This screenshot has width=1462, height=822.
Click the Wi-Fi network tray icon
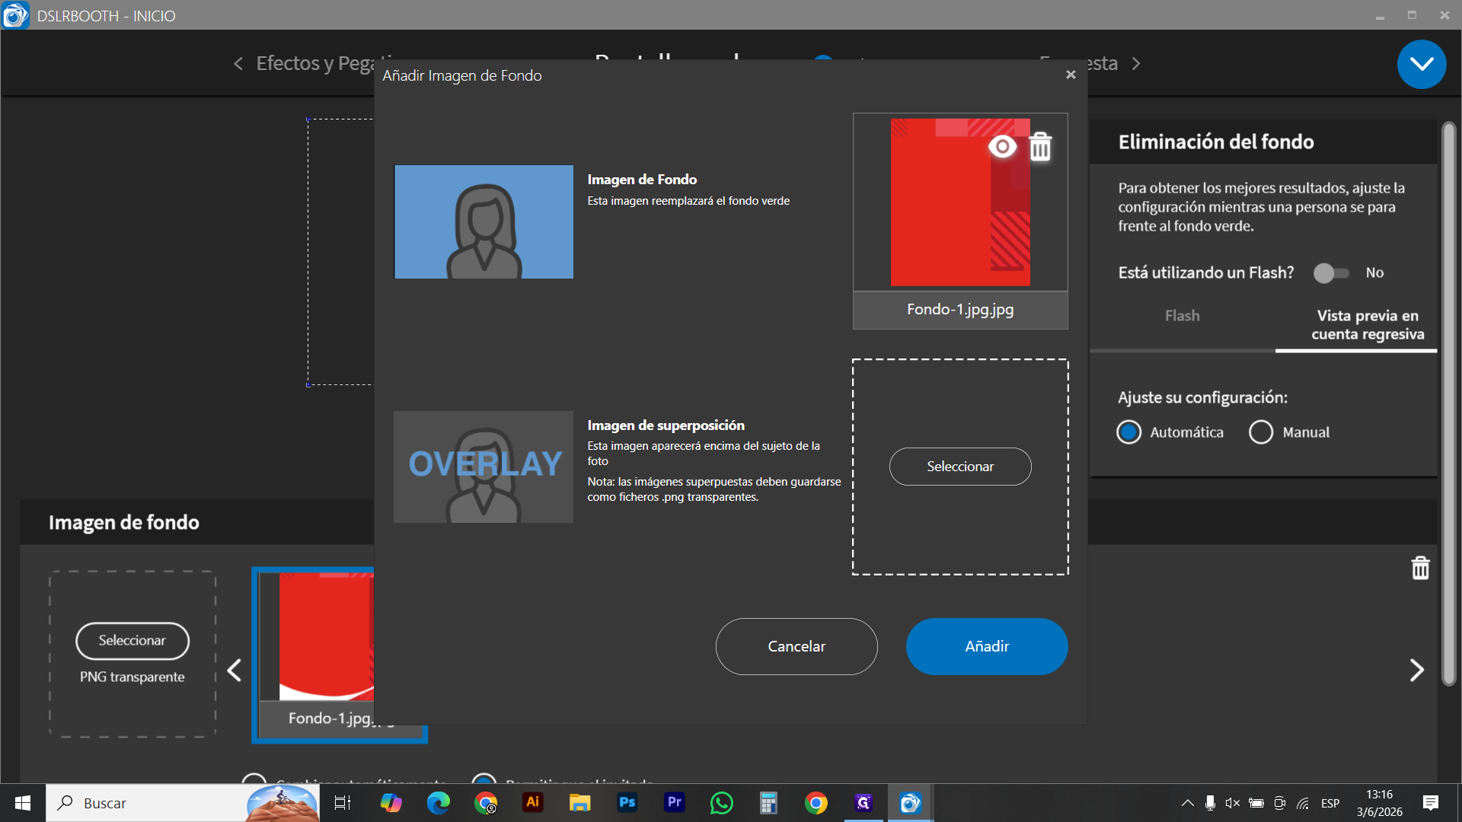pyautogui.click(x=1304, y=803)
